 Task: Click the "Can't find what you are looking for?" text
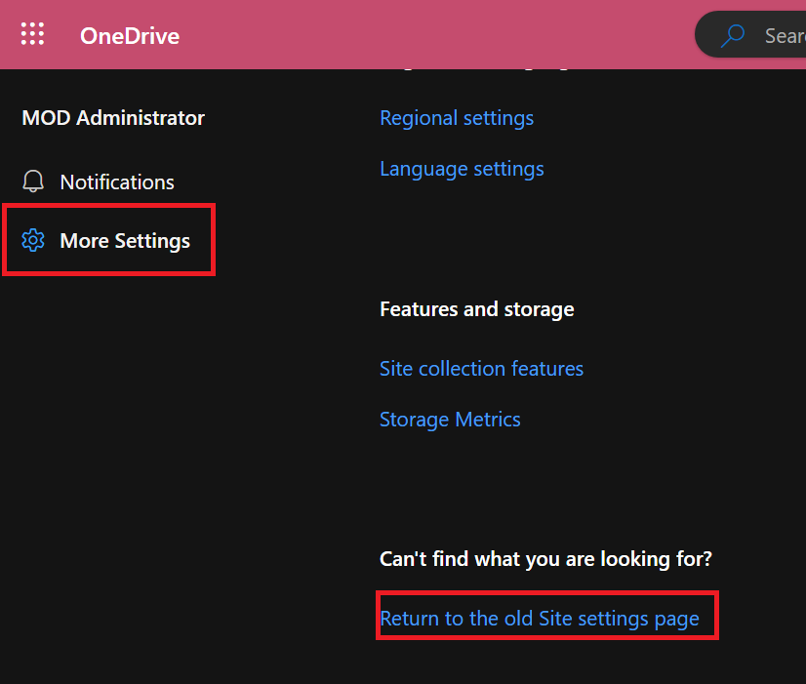545,559
